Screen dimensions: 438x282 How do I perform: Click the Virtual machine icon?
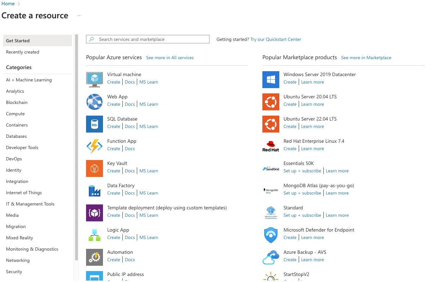coord(95,79)
